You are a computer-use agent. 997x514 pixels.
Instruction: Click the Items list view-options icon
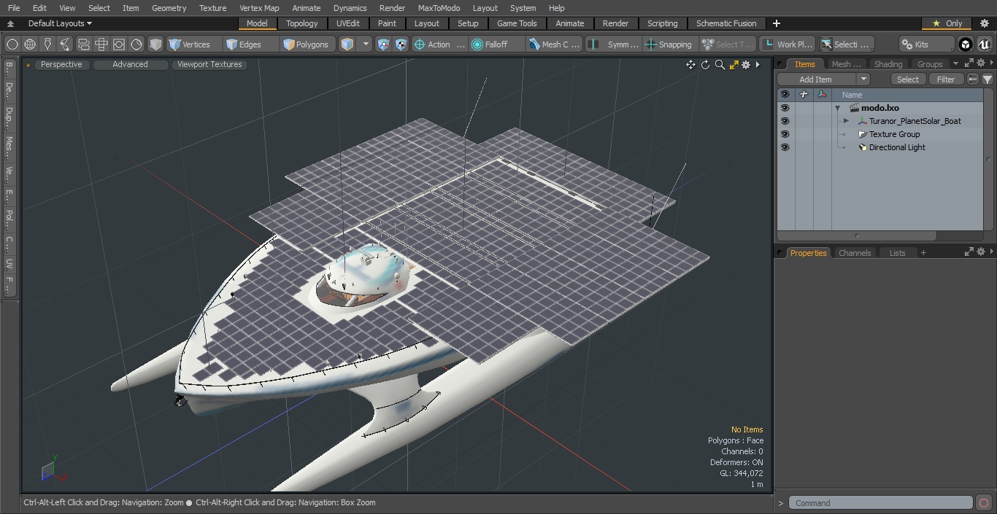[x=973, y=79]
